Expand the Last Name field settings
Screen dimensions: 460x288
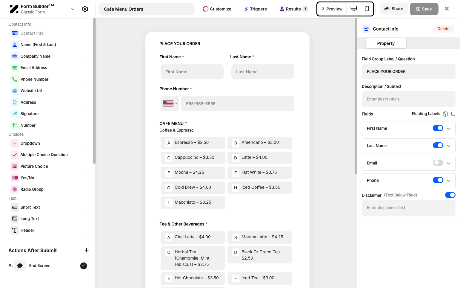[x=449, y=146]
